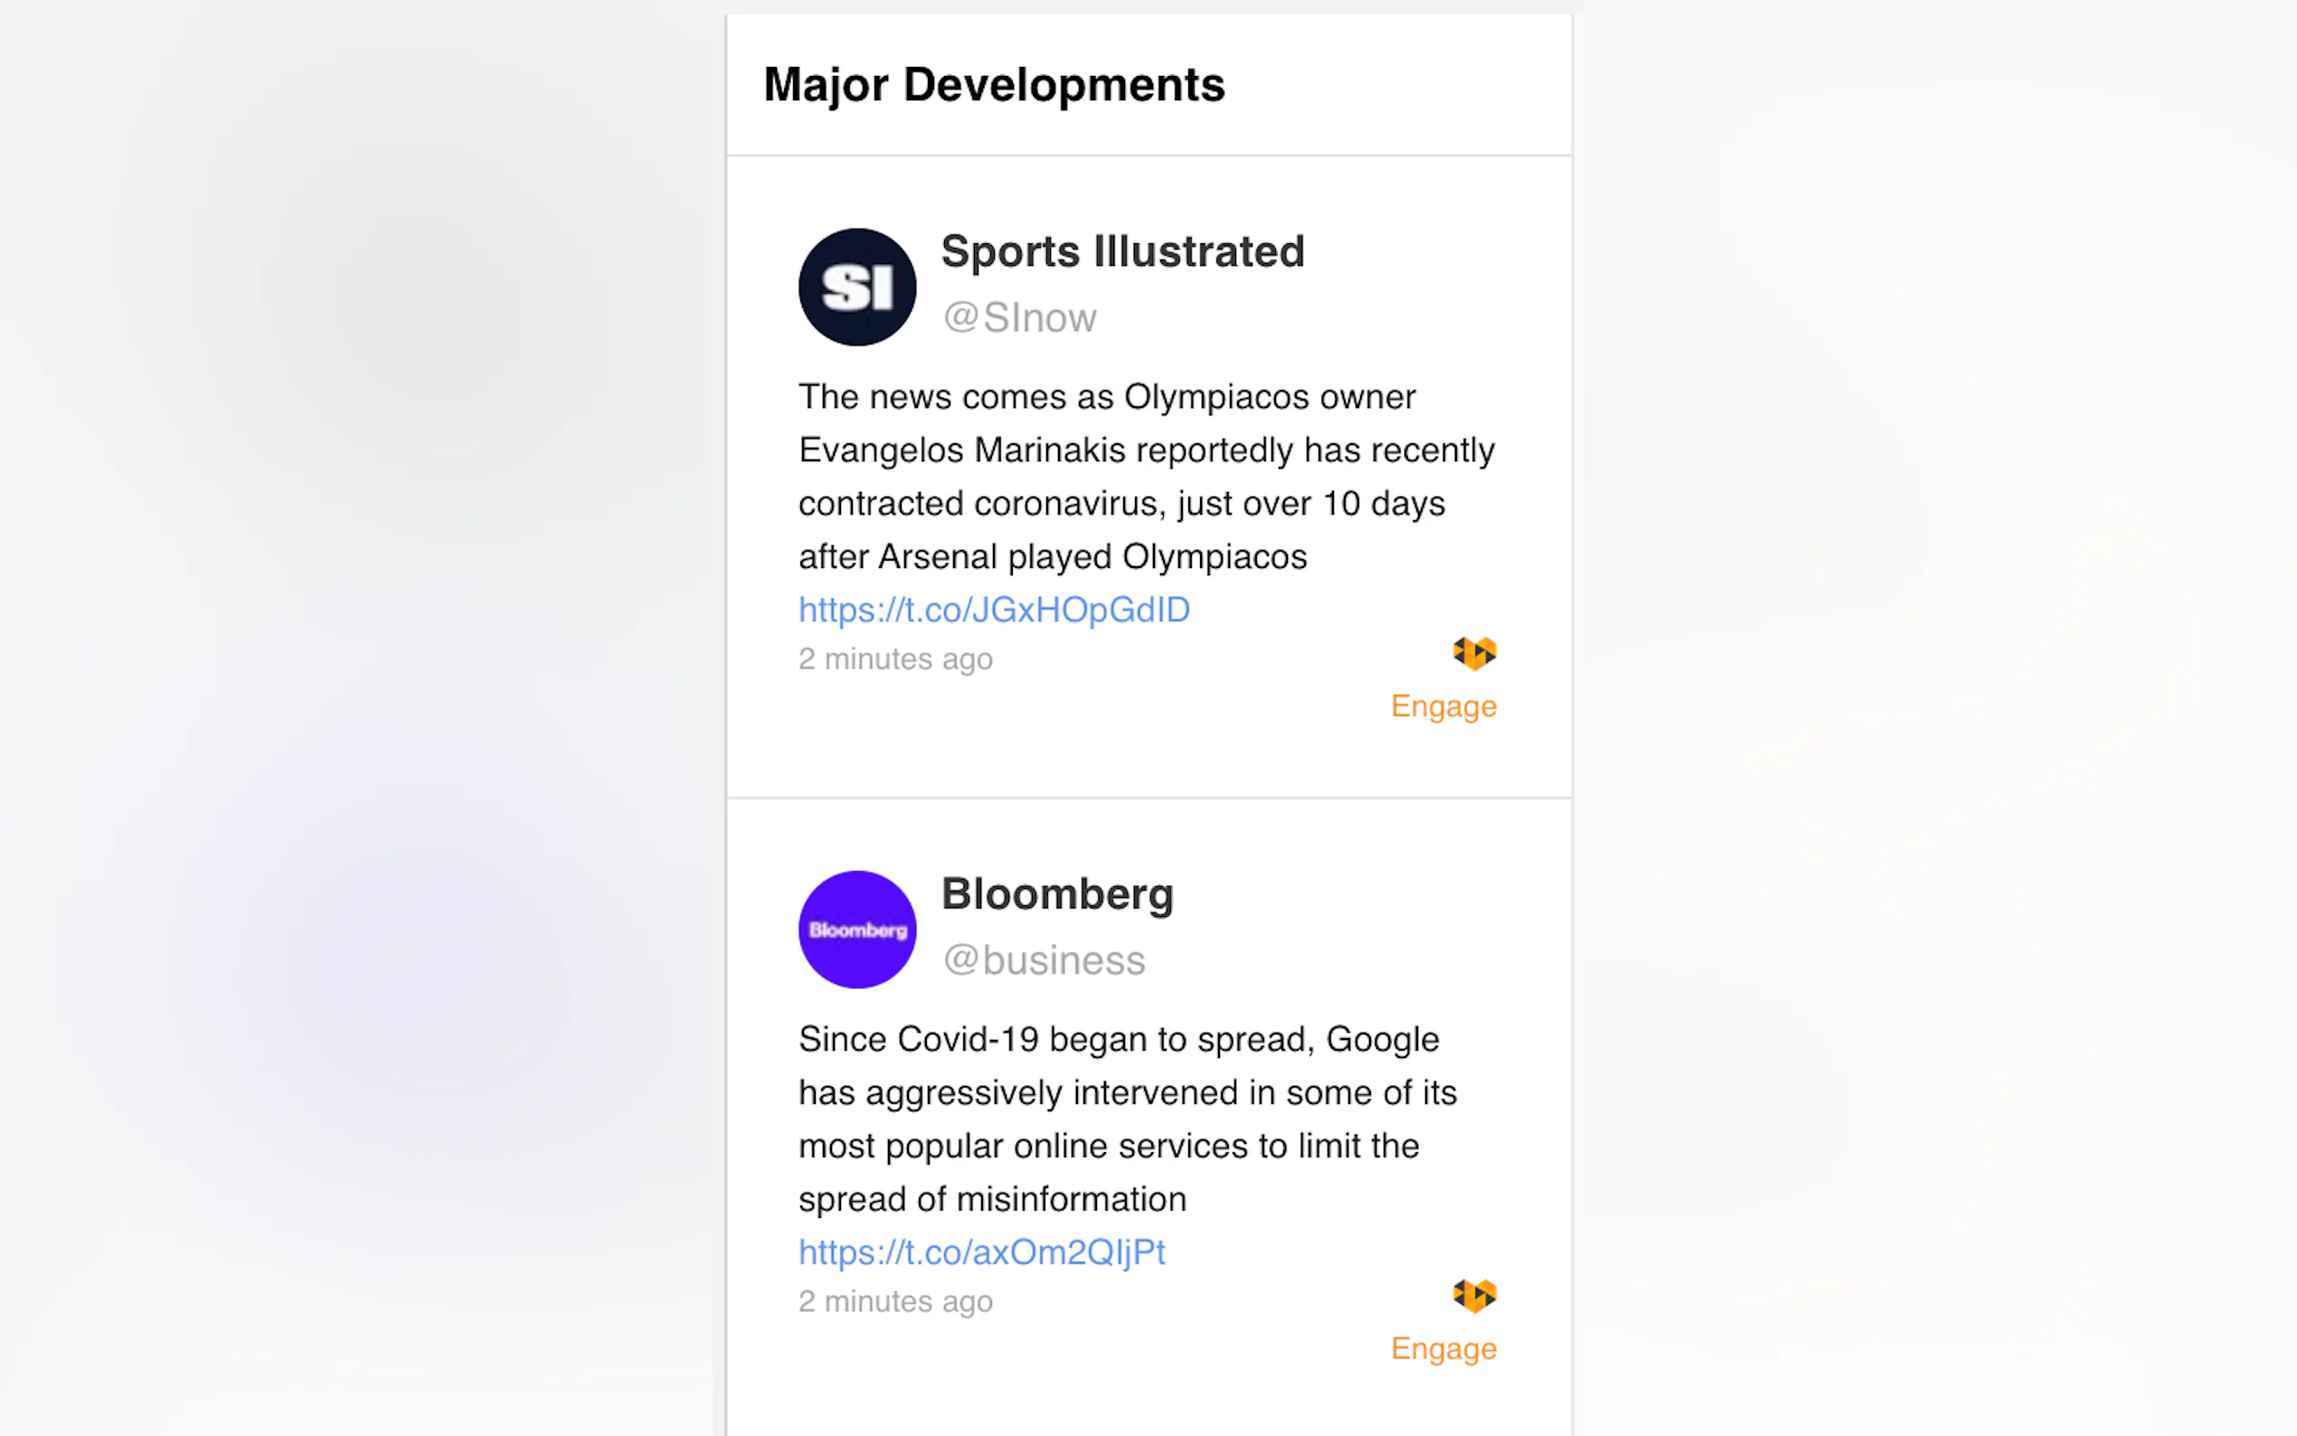This screenshot has width=2297, height=1436.
Task: Click the Bloomberg post's '2 minutes ago' timestamp
Action: 894,1301
